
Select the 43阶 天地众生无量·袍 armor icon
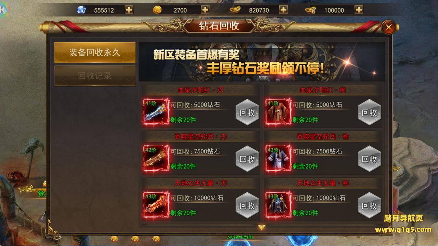[x=279, y=205]
